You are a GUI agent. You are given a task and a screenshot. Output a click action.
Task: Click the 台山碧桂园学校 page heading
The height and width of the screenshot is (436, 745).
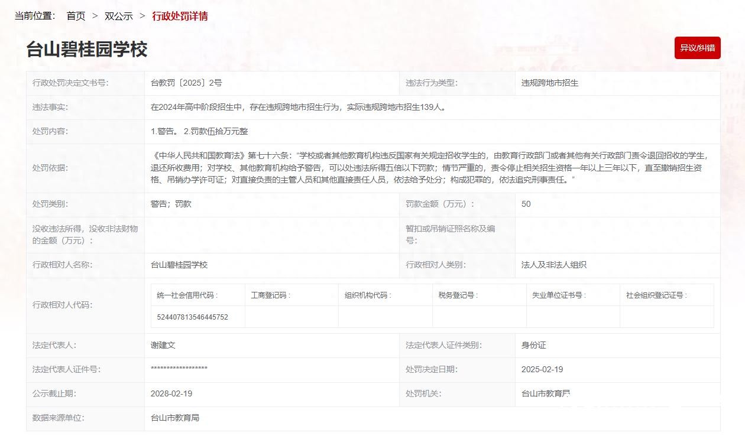point(86,50)
